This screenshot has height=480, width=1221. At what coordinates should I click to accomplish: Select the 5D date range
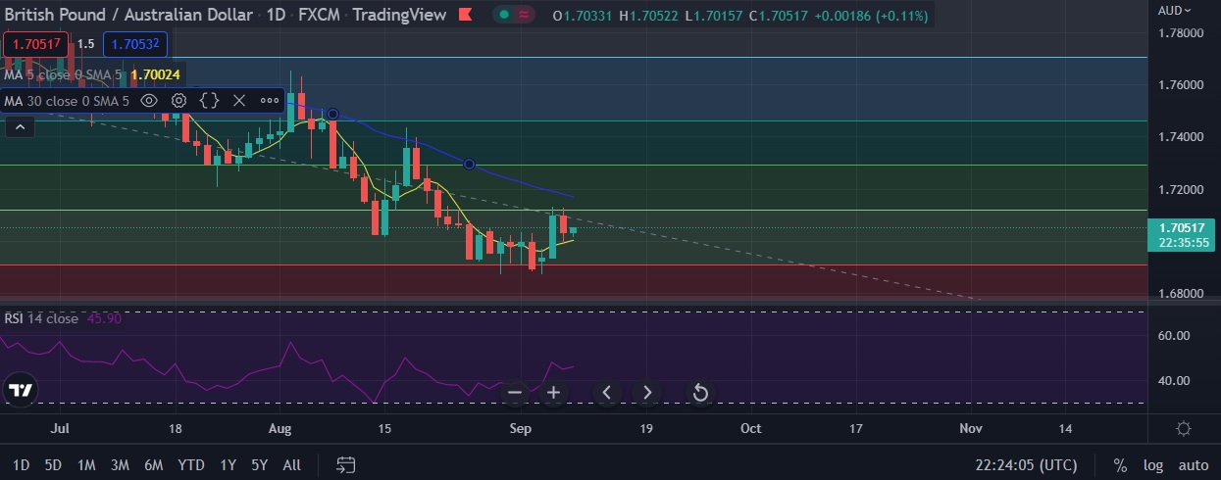click(53, 465)
